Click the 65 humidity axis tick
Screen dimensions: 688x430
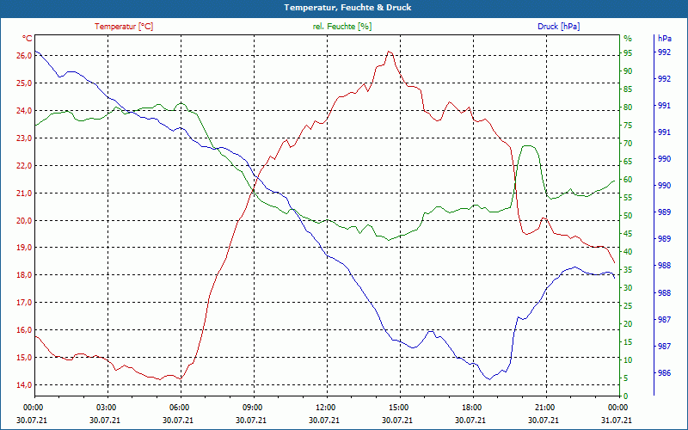[x=628, y=161]
